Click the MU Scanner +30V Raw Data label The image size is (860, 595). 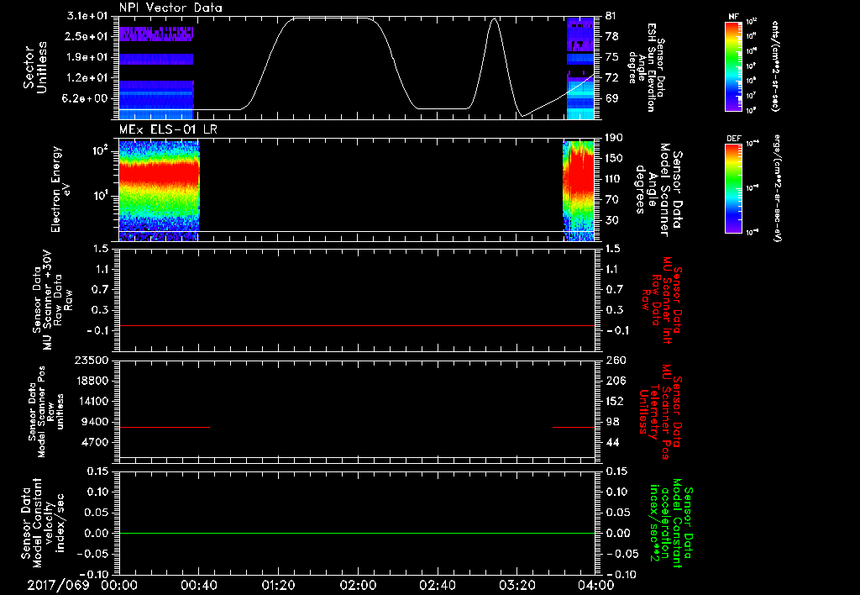[x=53, y=301]
